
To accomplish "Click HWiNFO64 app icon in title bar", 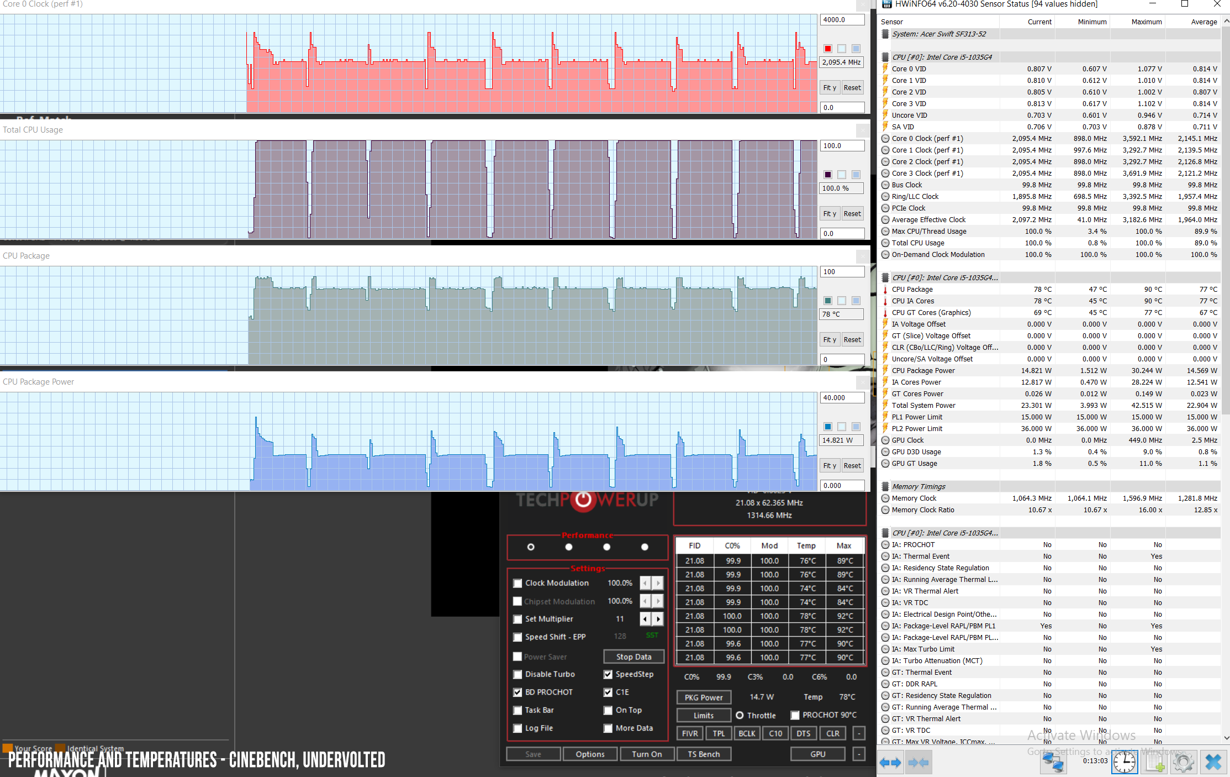I will (887, 4).
